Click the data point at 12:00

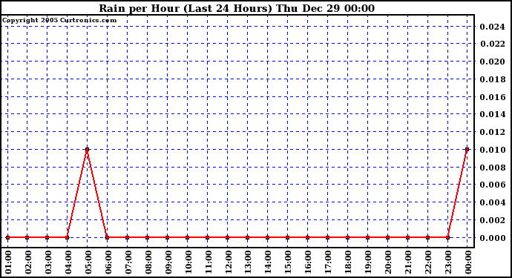(227, 237)
